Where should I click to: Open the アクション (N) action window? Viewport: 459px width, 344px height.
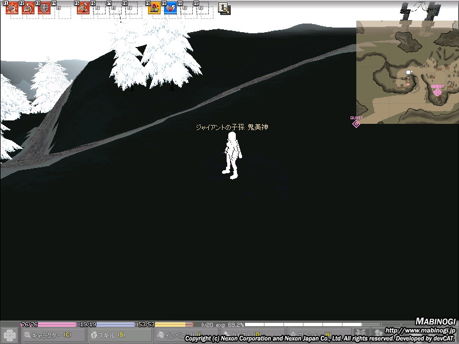[318, 335]
